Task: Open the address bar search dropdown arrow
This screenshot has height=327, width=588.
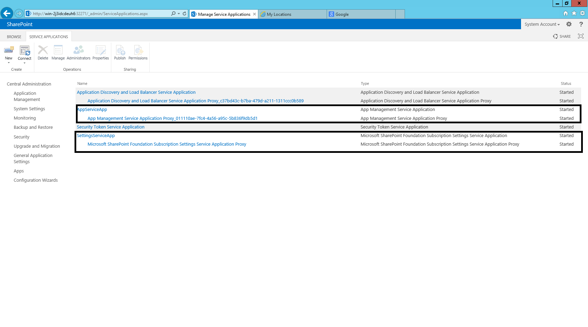Action: (x=179, y=13)
